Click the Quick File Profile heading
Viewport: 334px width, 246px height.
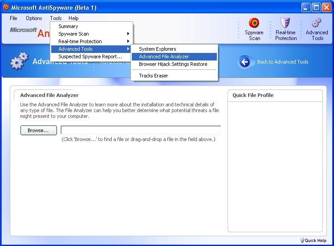pos(253,95)
